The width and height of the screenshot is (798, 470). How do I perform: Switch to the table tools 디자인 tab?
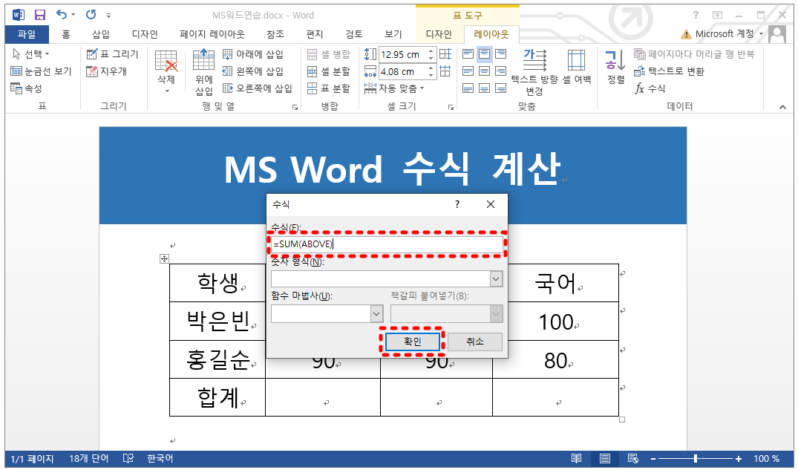pos(439,34)
